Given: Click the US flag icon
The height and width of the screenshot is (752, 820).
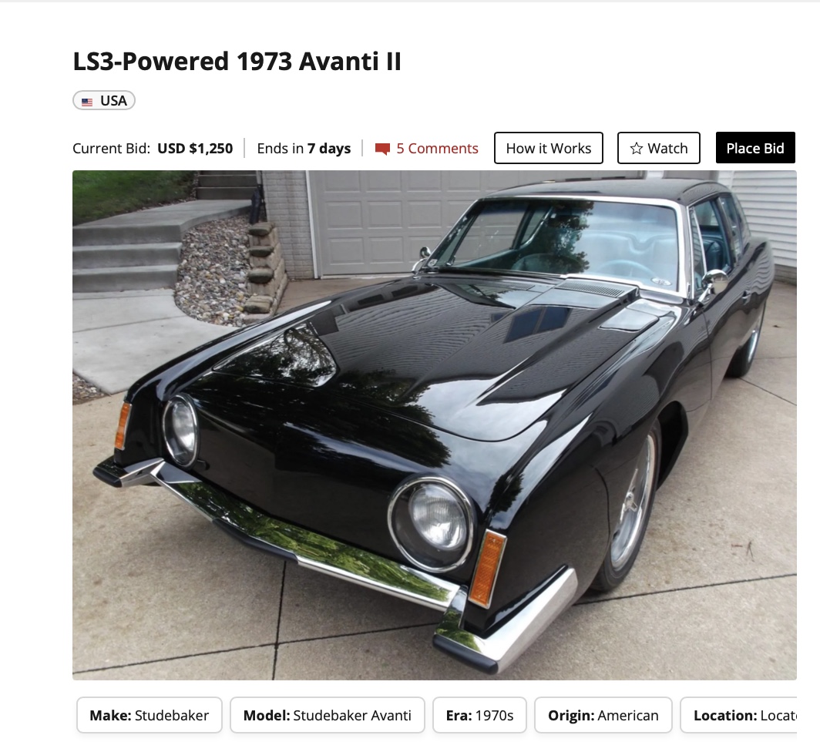Looking at the screenshot, I should pyautogui.click(x=87, y=101).
